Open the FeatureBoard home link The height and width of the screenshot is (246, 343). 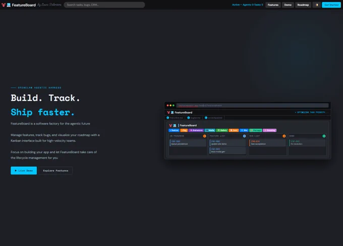(x=24, y=5)
